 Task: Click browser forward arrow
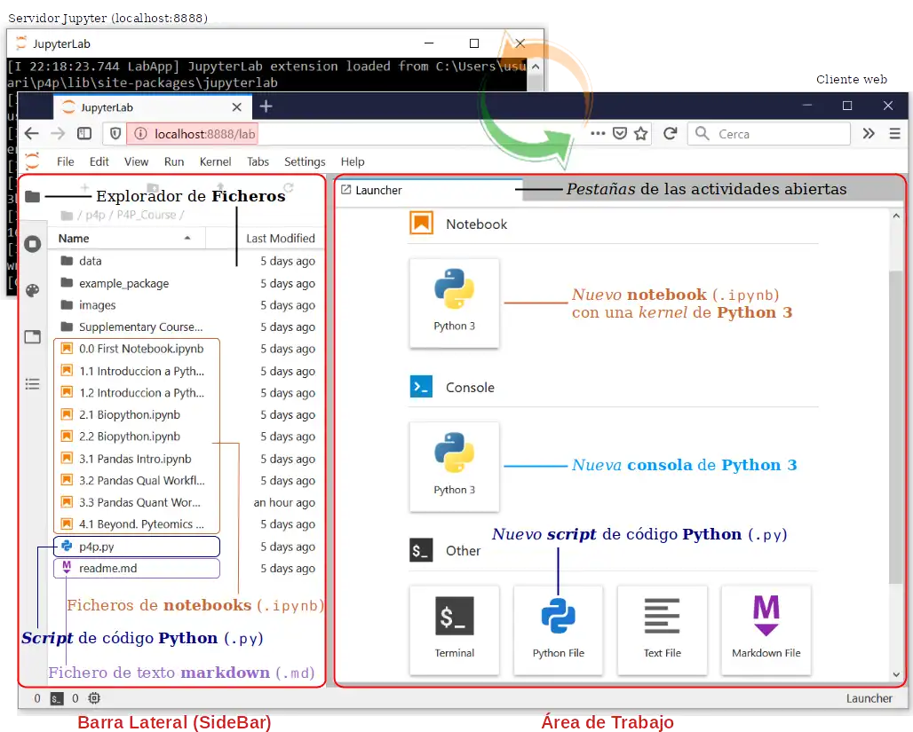coord(58,134)
